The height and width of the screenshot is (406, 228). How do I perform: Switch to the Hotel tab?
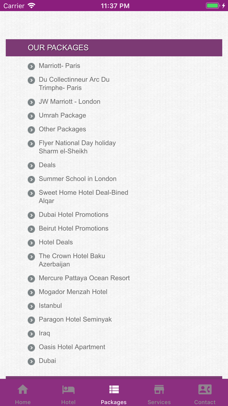[68, 393]
